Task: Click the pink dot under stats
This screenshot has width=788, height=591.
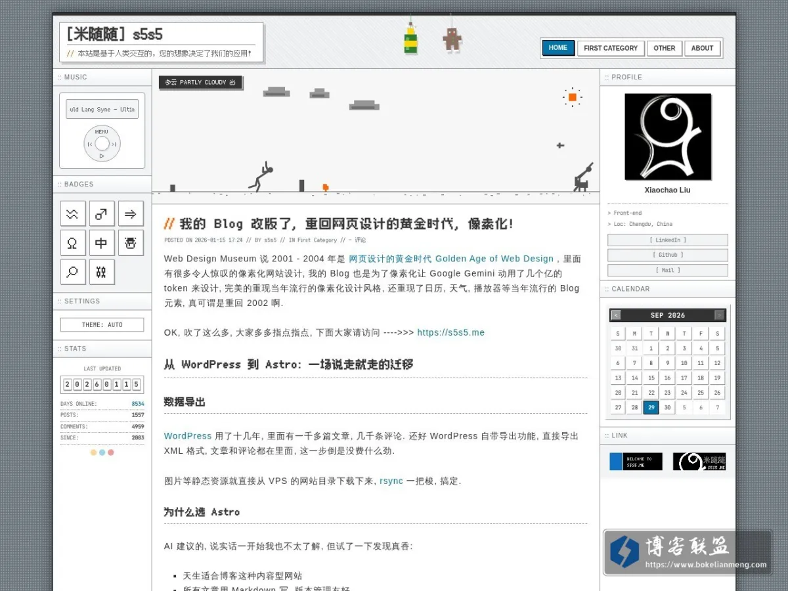Action: pos(111,452)
